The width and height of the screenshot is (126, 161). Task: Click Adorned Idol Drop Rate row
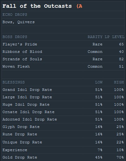(63, 119)
